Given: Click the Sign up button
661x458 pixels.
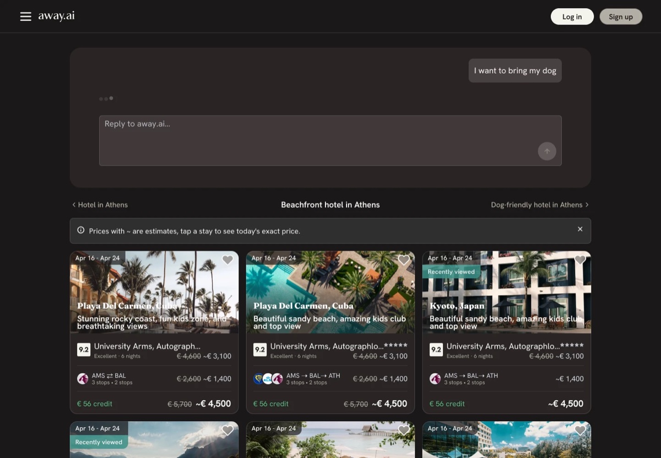Looking at the screenshot, I should click(x=621, y=16).
